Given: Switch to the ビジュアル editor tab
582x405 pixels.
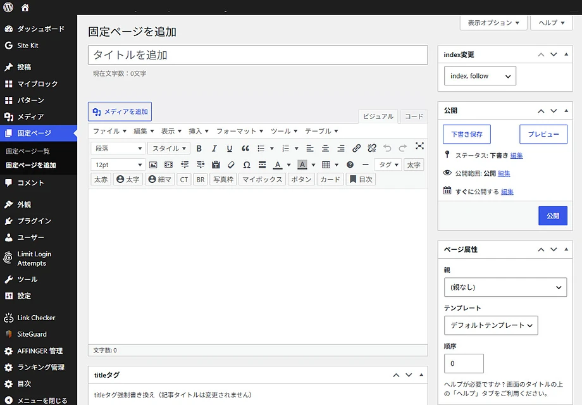Looking at the screenshot, I should [378, 116].
